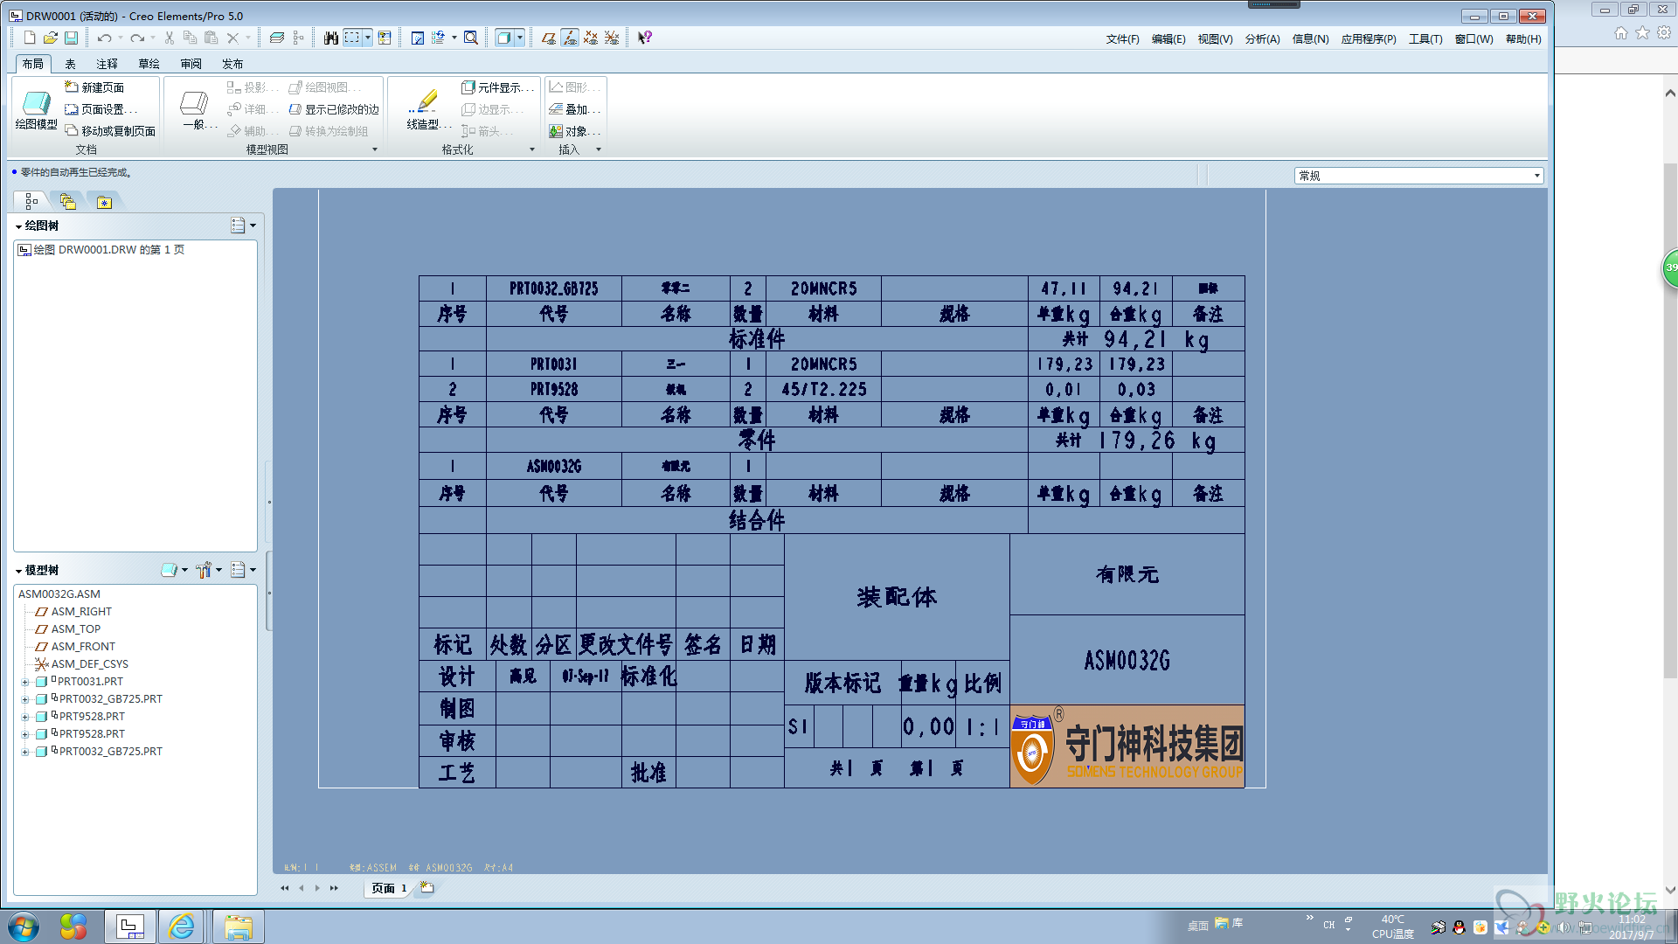This screenshot has height=944, width=1678.
Task: Open the file explorer taskbar icon
Action: (238, 927)
